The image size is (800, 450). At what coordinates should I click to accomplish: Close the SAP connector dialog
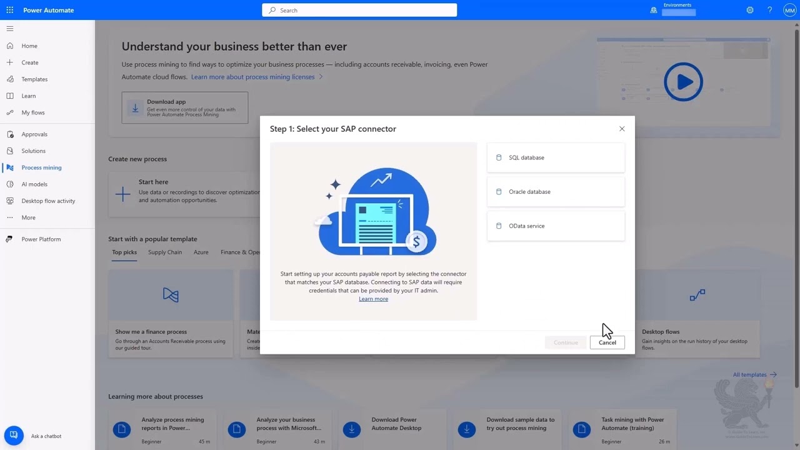[622, 129]
